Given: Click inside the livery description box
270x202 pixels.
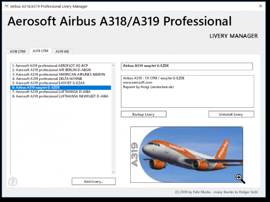Looking at the screenshot, I should 187,92.
